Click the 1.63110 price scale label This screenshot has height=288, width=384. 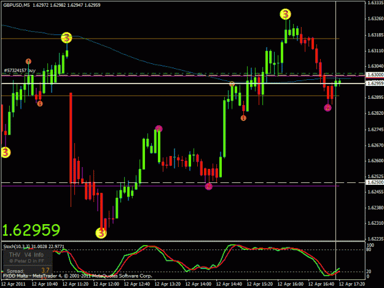(375, 51)
